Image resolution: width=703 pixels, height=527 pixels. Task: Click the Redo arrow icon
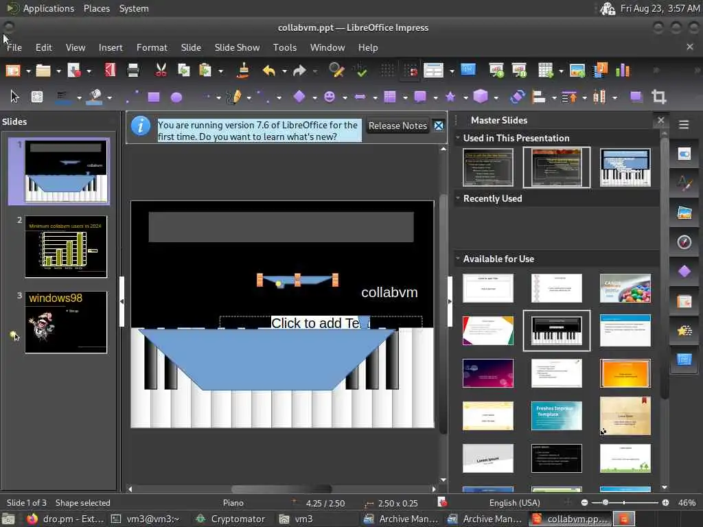pyautogui.click(x=299, y=71)
